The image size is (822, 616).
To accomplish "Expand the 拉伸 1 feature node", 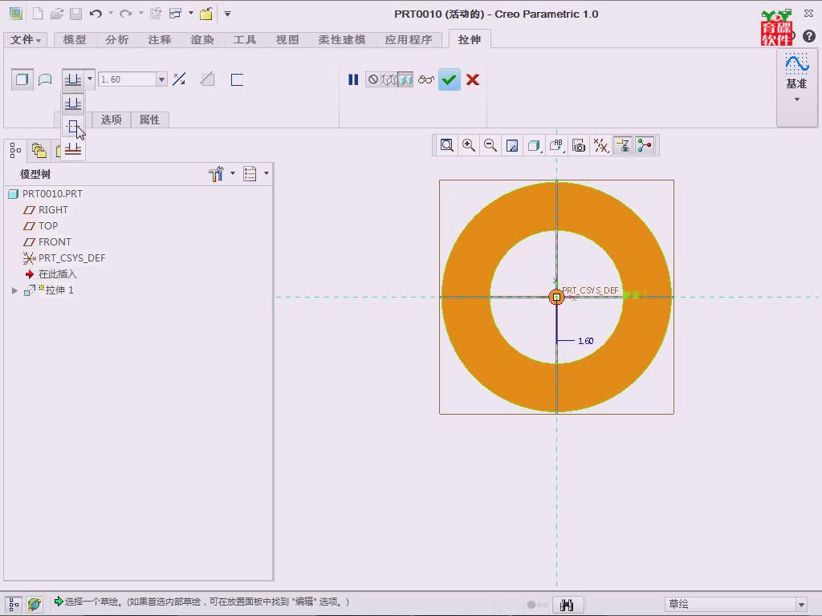I will [x=14, y=290].
